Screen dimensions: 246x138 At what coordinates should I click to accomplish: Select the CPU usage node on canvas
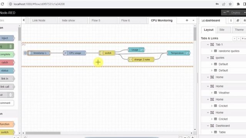click(x=75, y=53)
